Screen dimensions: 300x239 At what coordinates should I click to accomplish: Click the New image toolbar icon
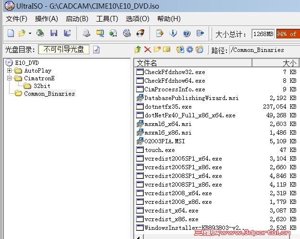click(11, 33)
